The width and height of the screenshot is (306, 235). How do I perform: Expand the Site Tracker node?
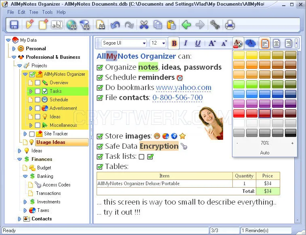pos(25,134)
